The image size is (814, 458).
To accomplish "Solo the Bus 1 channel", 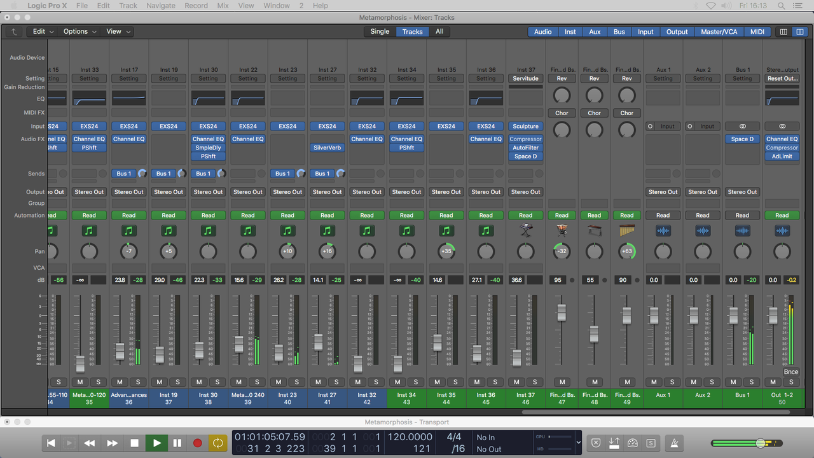I will [x=751, y=382].
